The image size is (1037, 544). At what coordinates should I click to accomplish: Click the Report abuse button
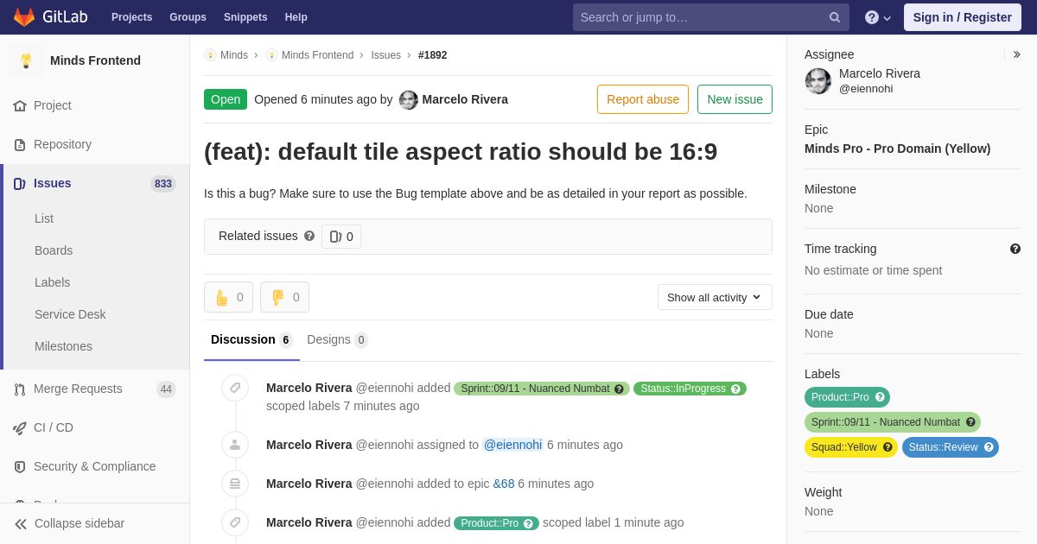[x=643, y=99]
